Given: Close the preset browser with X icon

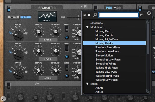Looking at the screenshot, I should [x=149, y=13].
